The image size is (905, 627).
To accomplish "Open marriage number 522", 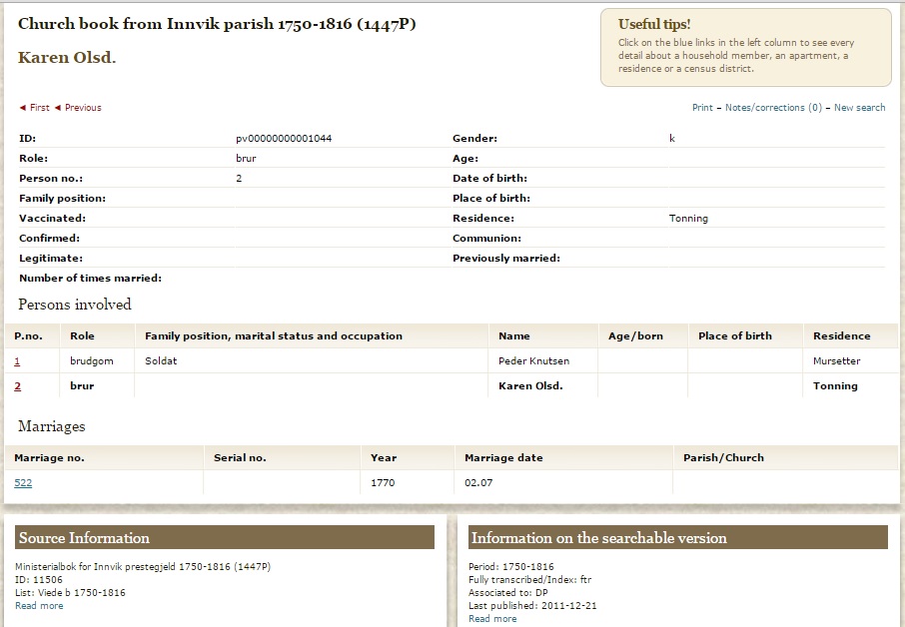I will click(x=23, y=483).
